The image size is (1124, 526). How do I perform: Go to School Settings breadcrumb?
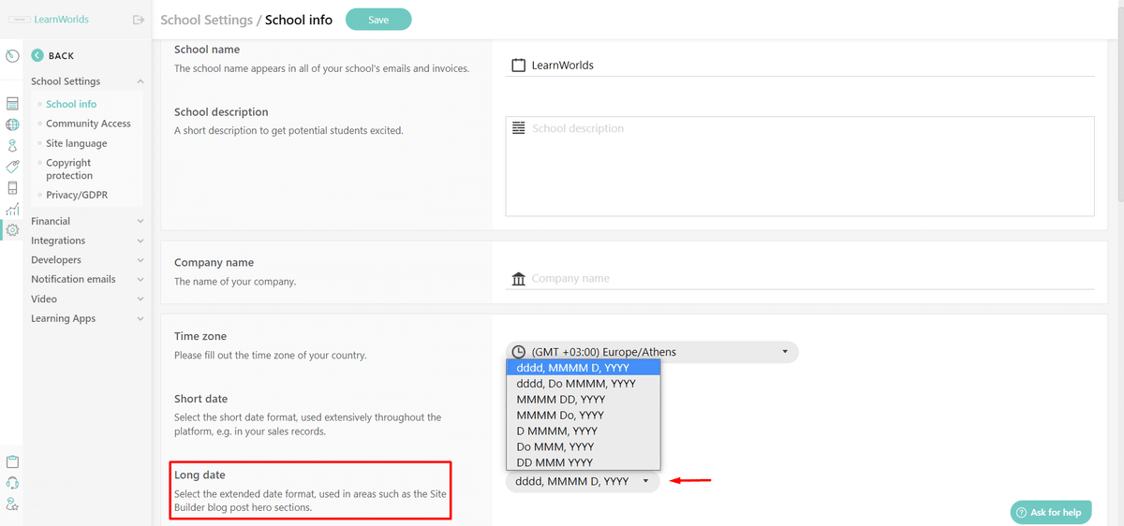pyautogui.click(x=207, y=20)
